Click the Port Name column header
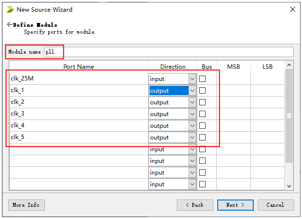Screen dimensions: 302x219 click(78, 66)
